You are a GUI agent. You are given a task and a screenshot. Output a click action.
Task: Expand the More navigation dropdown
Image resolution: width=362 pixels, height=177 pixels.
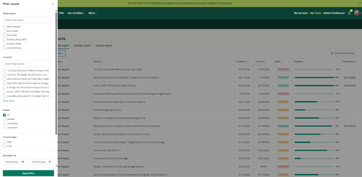click(93, 13)
